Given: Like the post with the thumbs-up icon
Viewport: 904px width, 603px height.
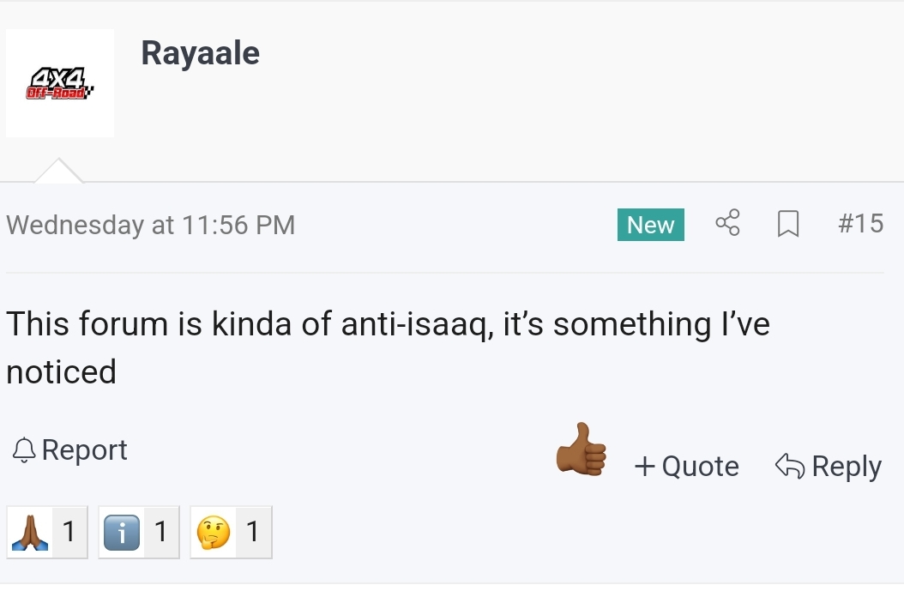Looking at the screenshot, I should pos(582,449).
